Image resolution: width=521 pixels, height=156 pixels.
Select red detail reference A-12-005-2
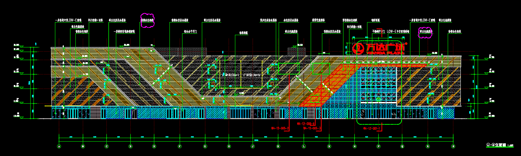[280, 129]
